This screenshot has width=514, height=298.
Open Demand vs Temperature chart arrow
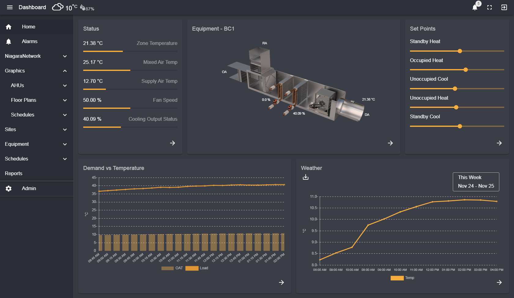click(x=281, y=282)
